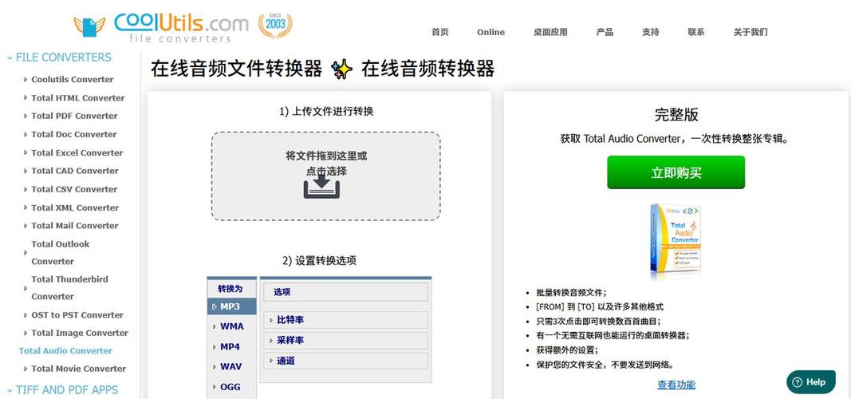Open the 支持 menu item
The width and height of the screenshot is (851, 399).
[x=650, y=32]
